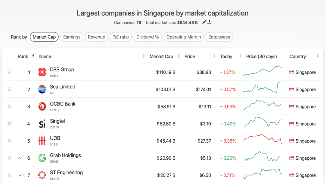Viewport: 326px width, 183px height.
Task: Click the Singtel logo icon
Action: point(42,124)
